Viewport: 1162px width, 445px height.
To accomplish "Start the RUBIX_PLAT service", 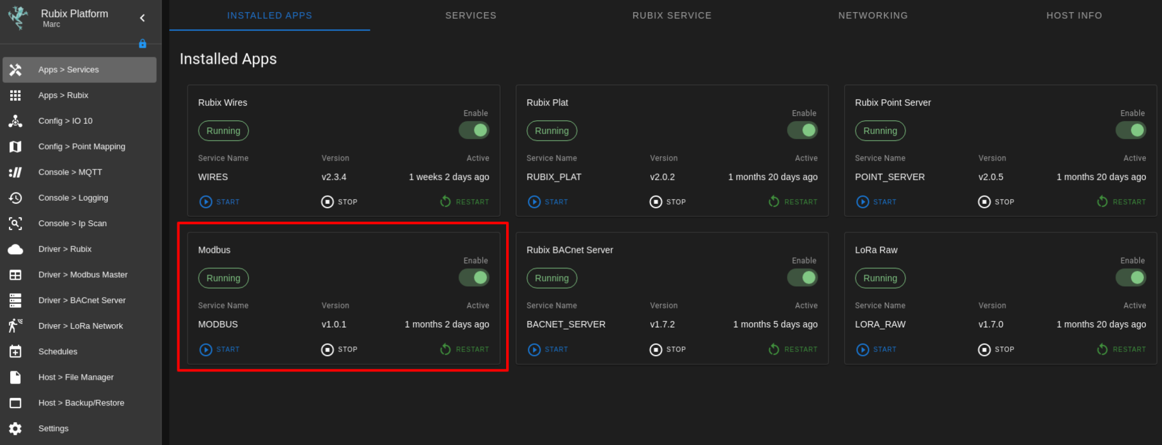I will pyautogui.click(x=548, y=202).
